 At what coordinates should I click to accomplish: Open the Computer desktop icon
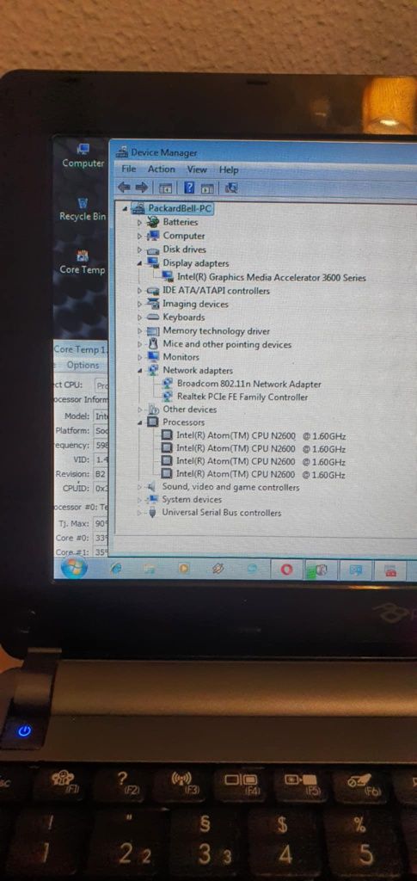(x=83, y=156)
